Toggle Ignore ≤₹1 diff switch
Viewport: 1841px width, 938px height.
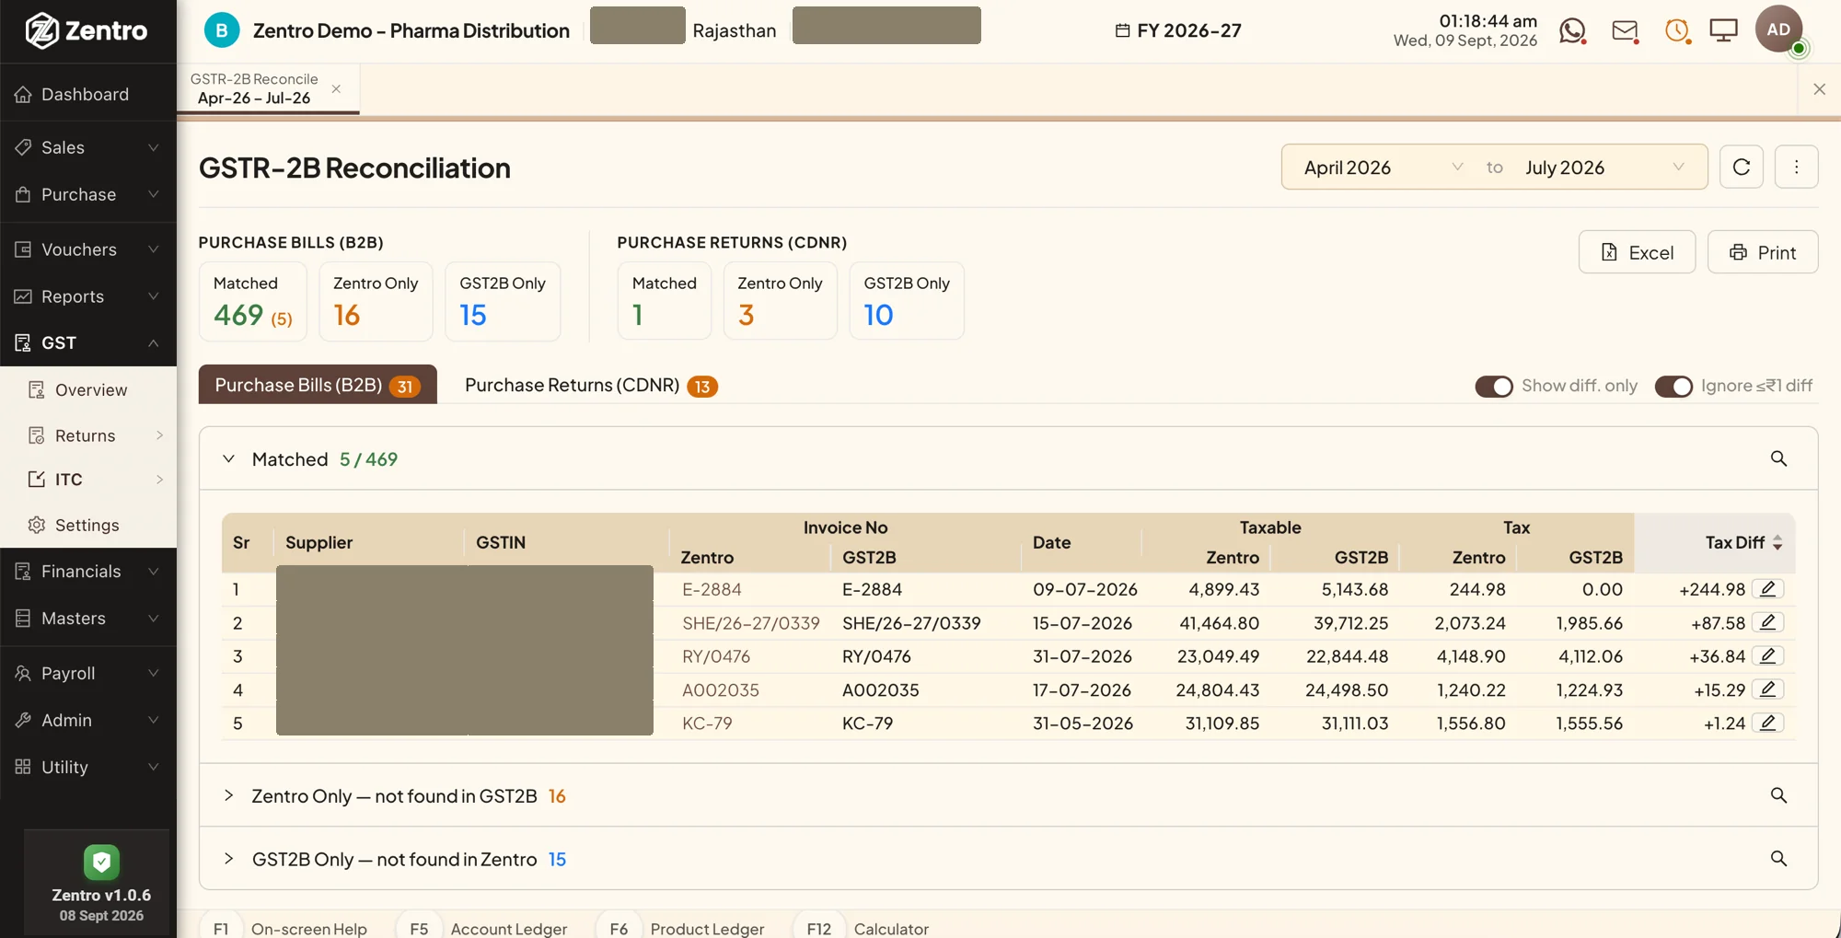[1673, 386]
